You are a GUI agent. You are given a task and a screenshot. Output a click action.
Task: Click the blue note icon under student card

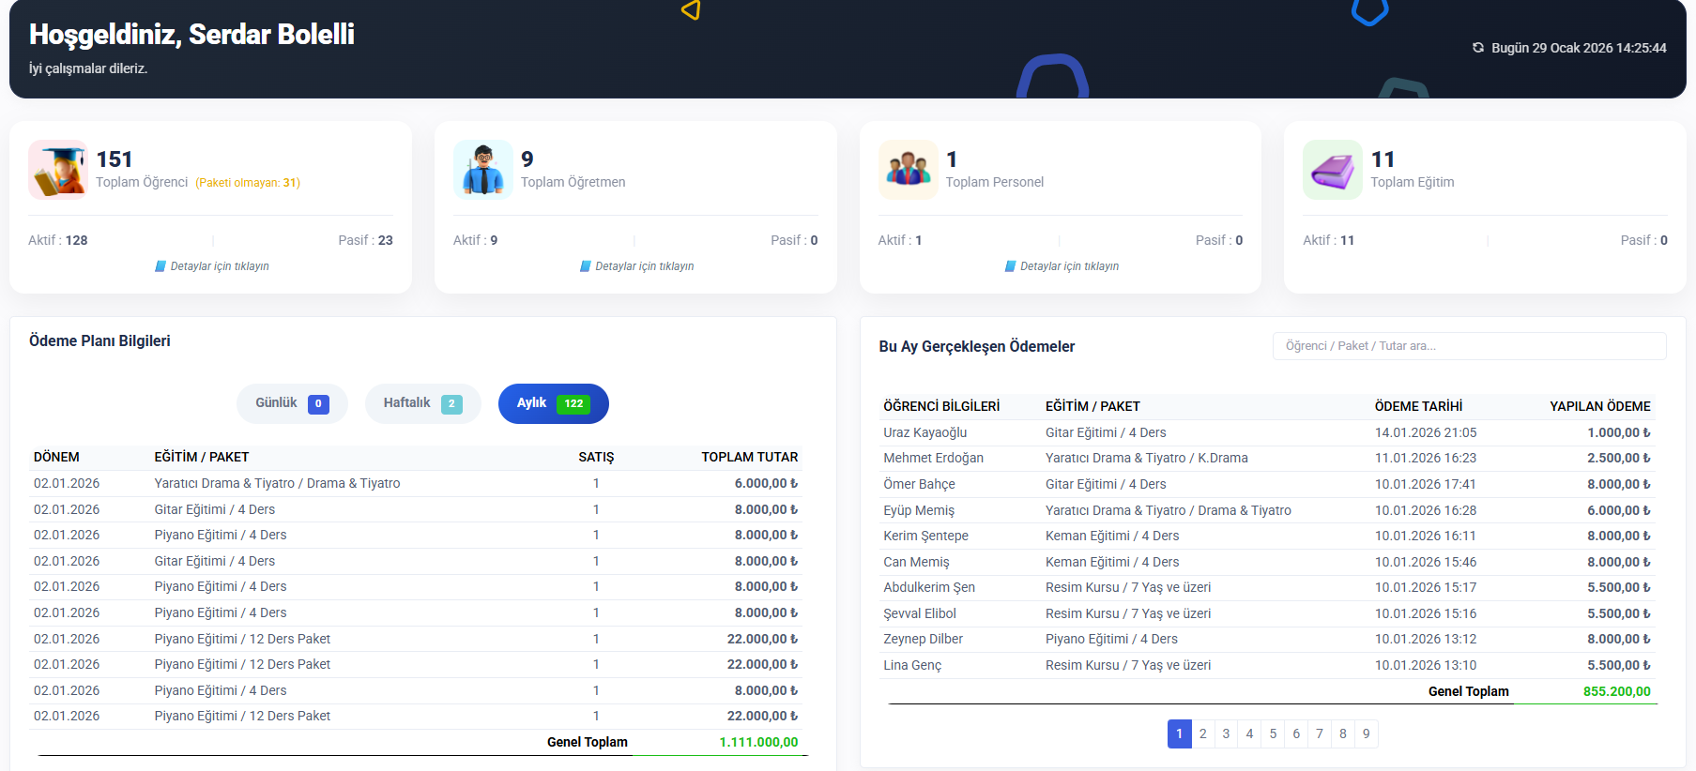(160, 266)
